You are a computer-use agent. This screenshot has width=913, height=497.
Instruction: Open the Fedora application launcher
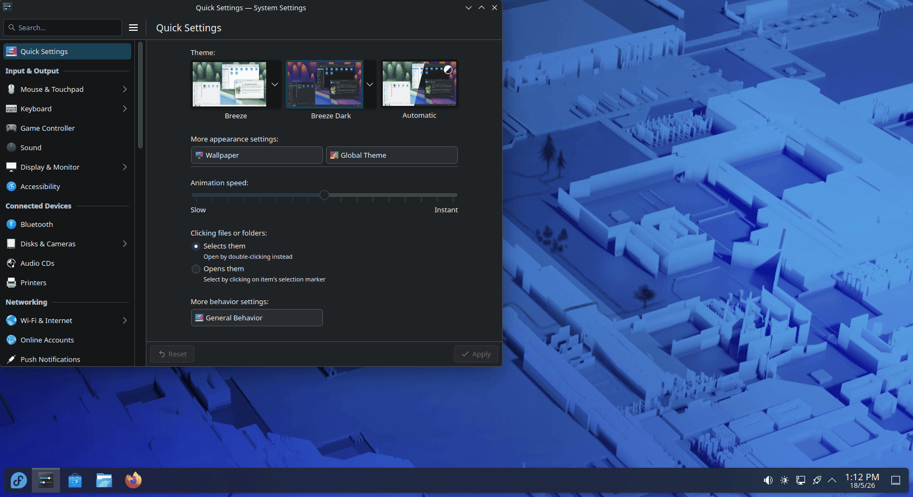18,480
